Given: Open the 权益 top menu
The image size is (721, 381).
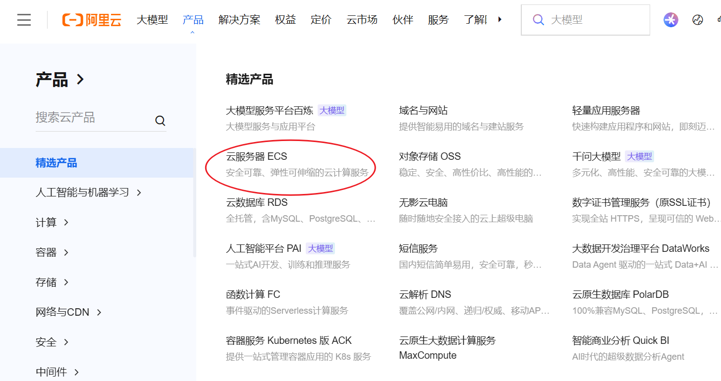Looking at the screenshot, I should (x=285, y=20).
